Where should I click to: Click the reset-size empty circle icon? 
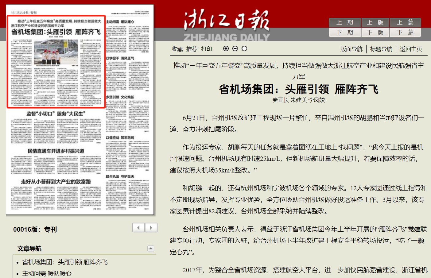[x=244, y=48]
